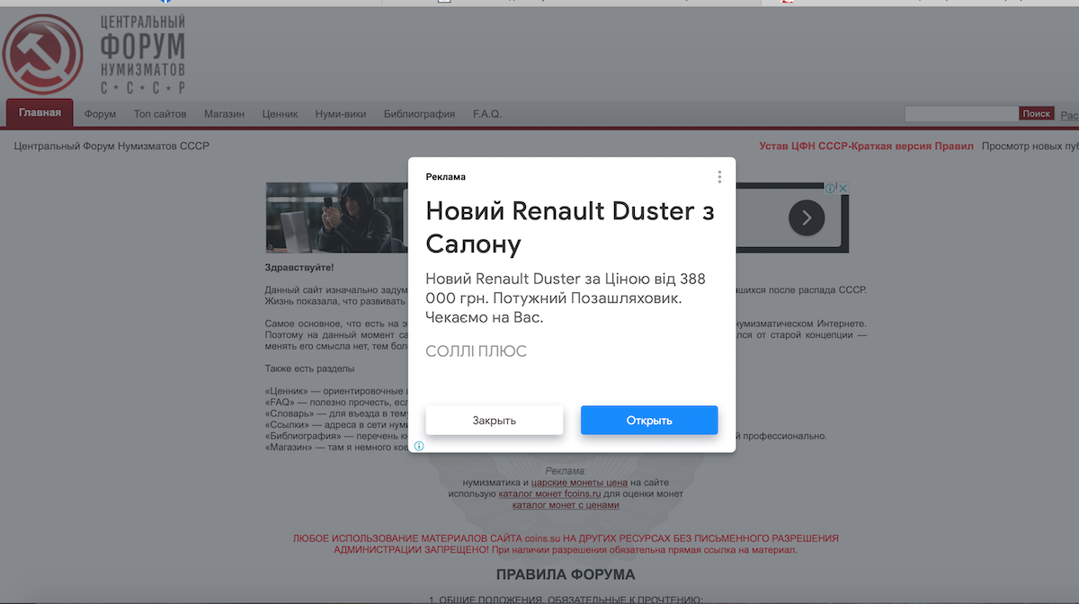The width and height of the screenshot is (1079, 604).
Task: Open the Нуми-вики menu item
Action: (341, 114)
